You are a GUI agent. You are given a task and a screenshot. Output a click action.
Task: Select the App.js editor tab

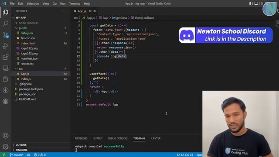click(82, 11)
